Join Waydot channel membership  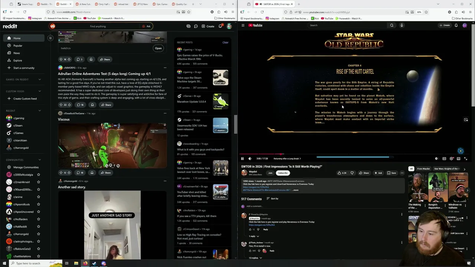tap(270, 173)
